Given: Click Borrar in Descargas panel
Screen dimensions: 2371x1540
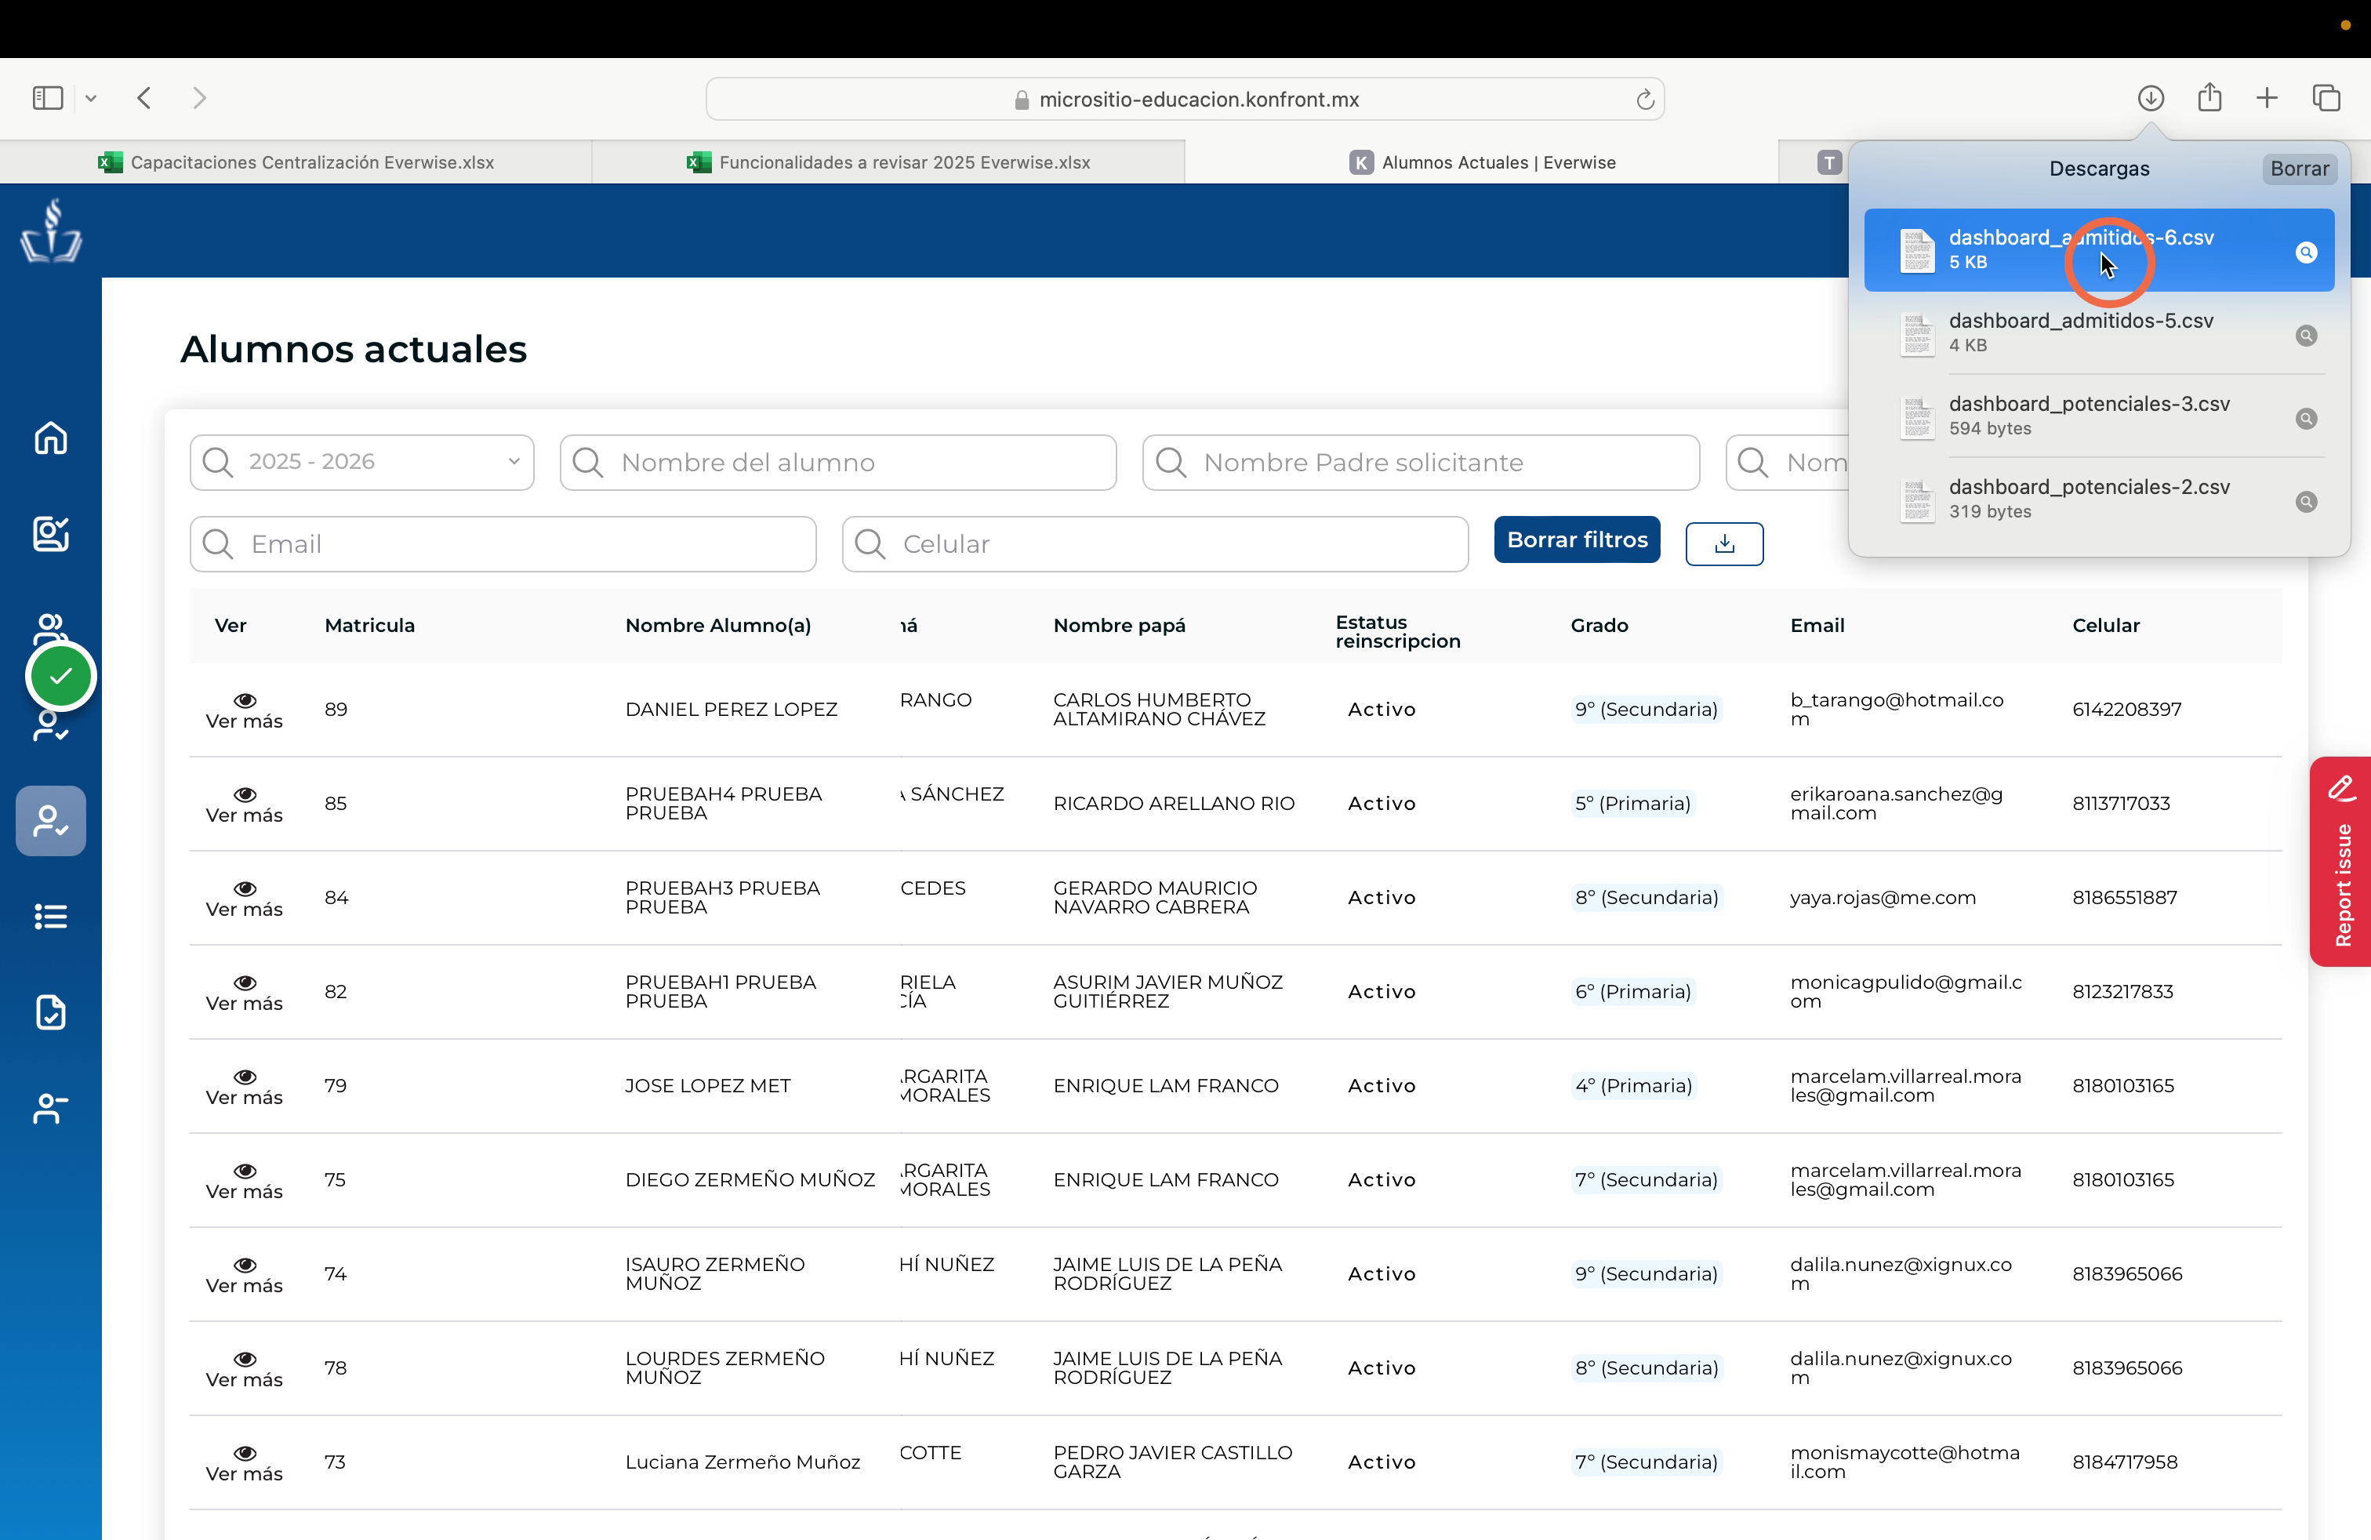Looking at the screenshot, I should tap(2300, 169).
